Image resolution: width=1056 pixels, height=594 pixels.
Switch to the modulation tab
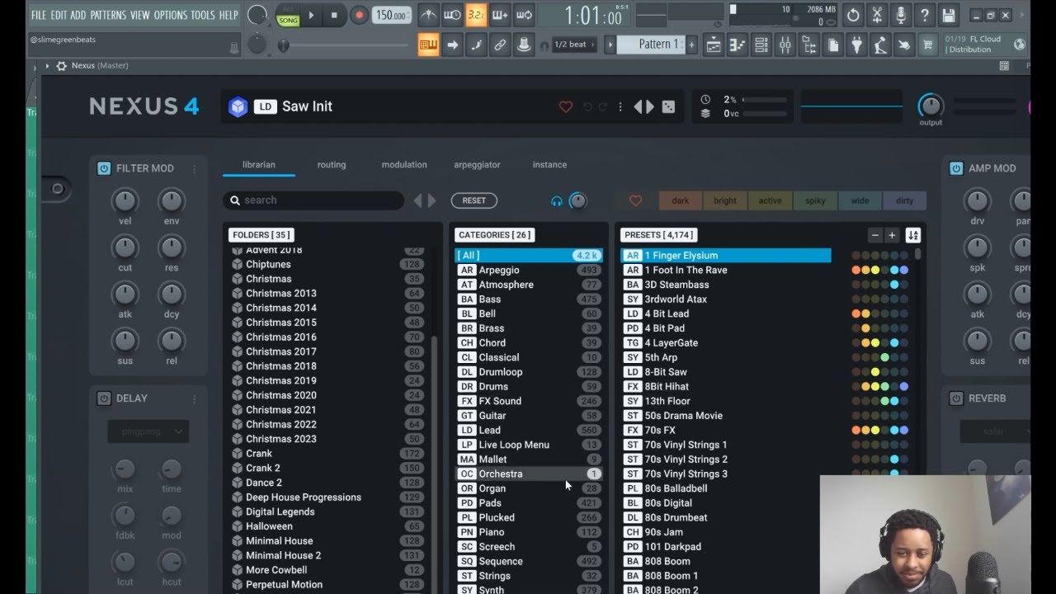click(x=404, y=165)
